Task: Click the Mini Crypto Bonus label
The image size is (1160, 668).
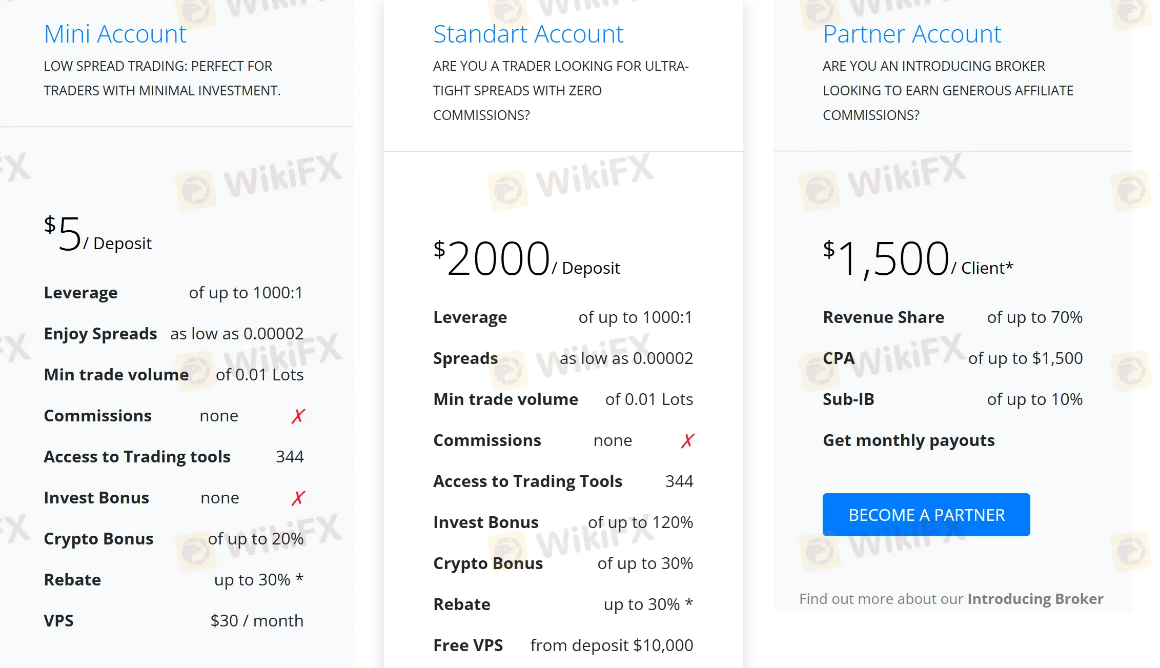Action: click(x=98, y=539)
